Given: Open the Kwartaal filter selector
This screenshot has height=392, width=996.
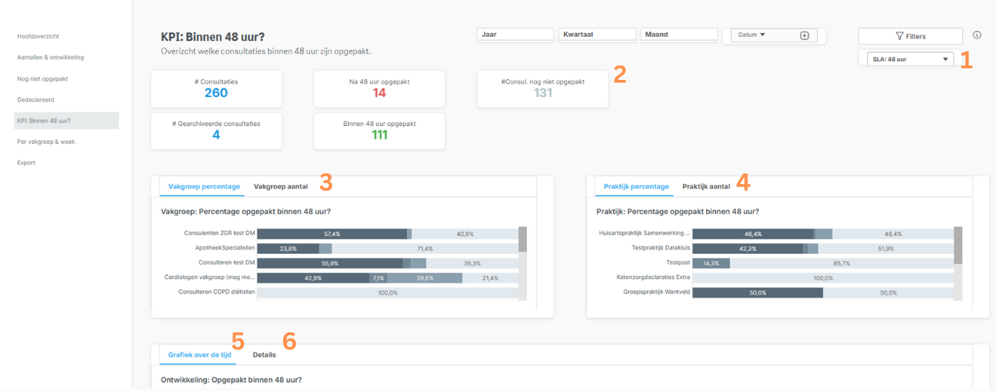Looking at the screenshot, I should click(597, 35).
